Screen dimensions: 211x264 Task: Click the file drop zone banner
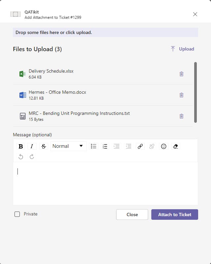coord(105,32)
